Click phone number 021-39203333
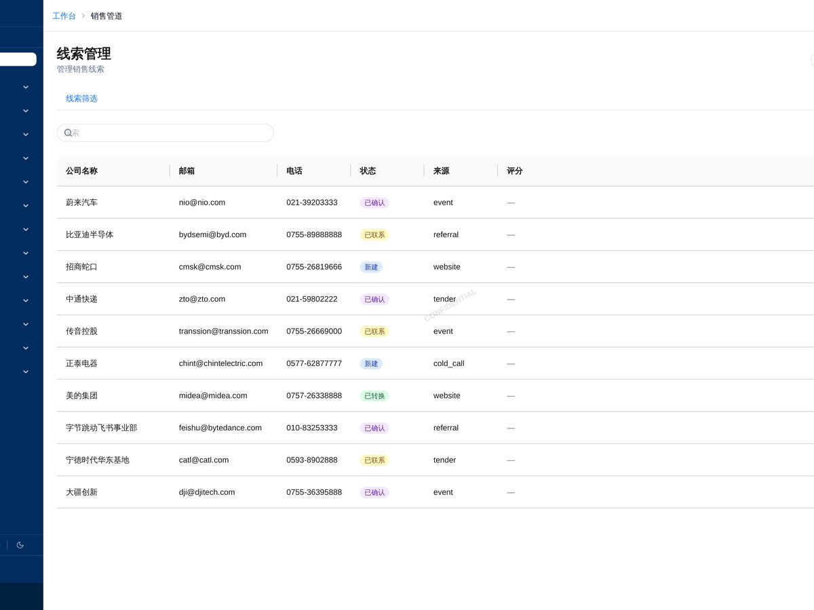 312,203
